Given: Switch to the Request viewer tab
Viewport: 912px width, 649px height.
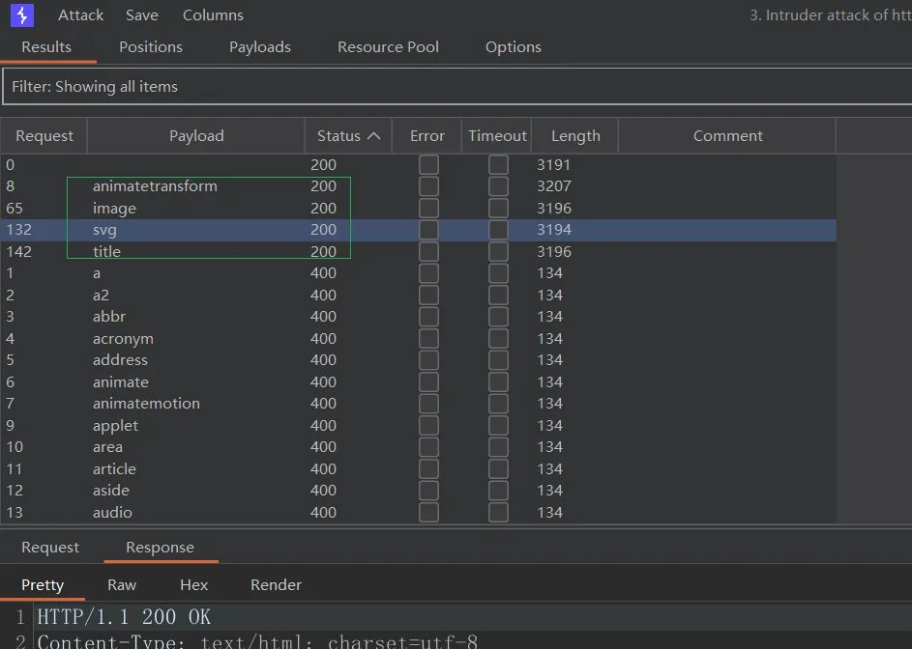Looking at the screenshot, I should pyautogui.click(x=50, y=548).
